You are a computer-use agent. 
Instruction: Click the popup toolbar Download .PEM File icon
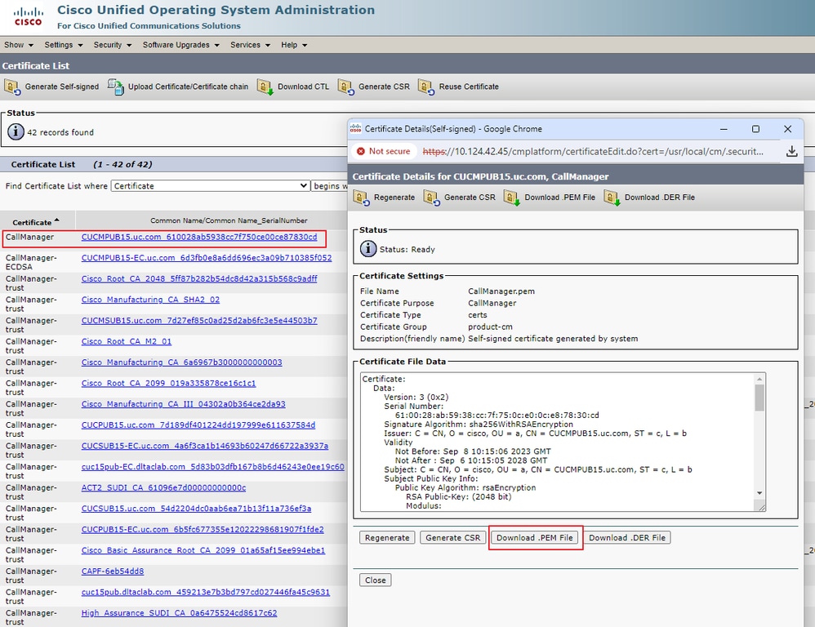click(x=512, y=198)
